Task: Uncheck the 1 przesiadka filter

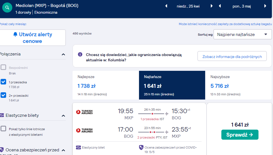Action: coord(3,82)
